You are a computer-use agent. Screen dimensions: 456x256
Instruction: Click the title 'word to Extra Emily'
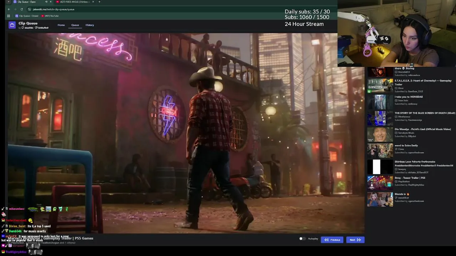(406, 145)
